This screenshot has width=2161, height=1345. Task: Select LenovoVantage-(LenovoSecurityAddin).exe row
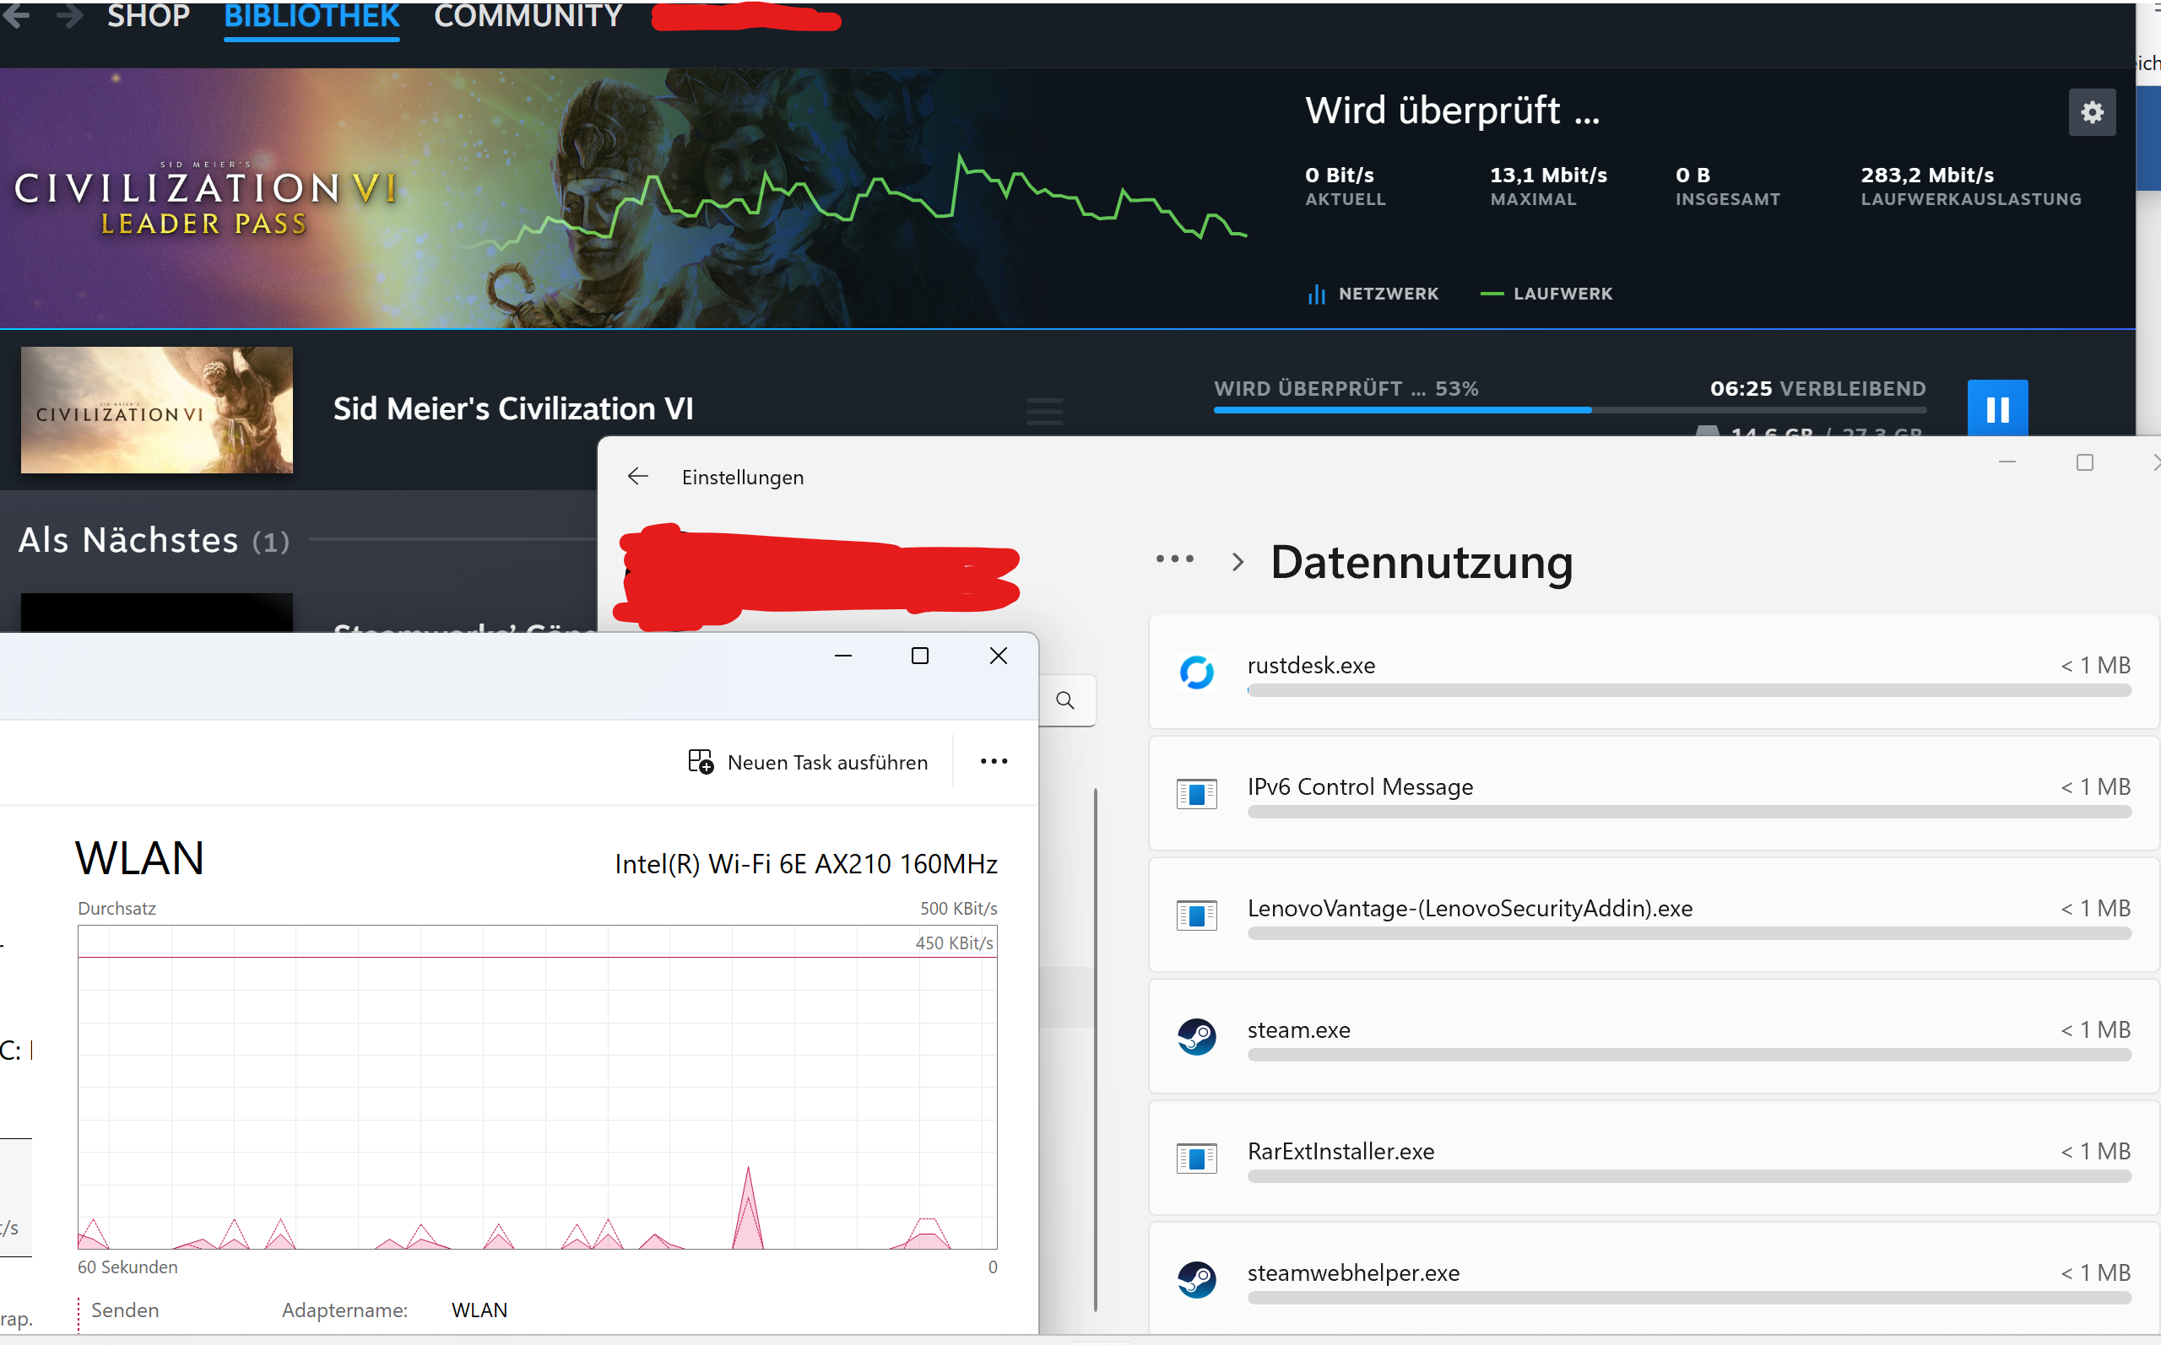tap(1655, 915)
